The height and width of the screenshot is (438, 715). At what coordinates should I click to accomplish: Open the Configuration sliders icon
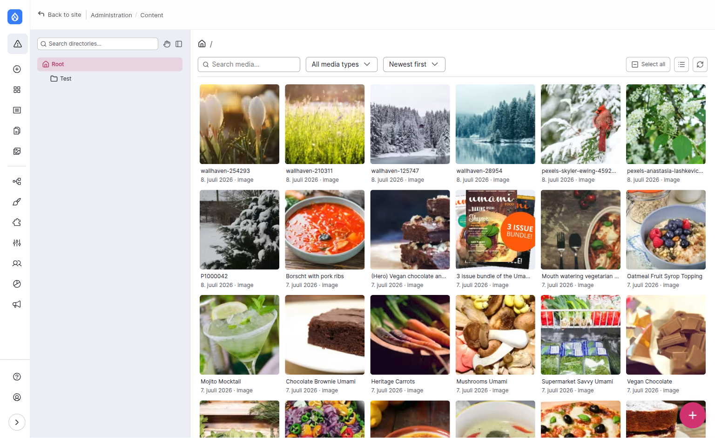17,243
